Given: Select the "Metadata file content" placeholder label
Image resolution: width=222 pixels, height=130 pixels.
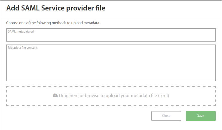Looking at the screenshot, I should (22, 47).
